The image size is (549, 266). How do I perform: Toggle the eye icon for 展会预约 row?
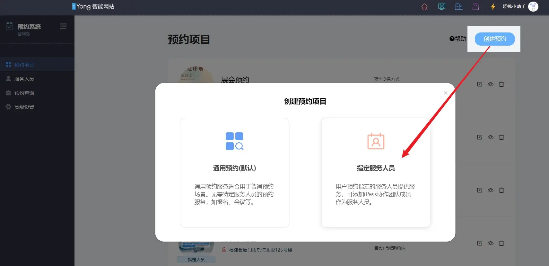491,84
